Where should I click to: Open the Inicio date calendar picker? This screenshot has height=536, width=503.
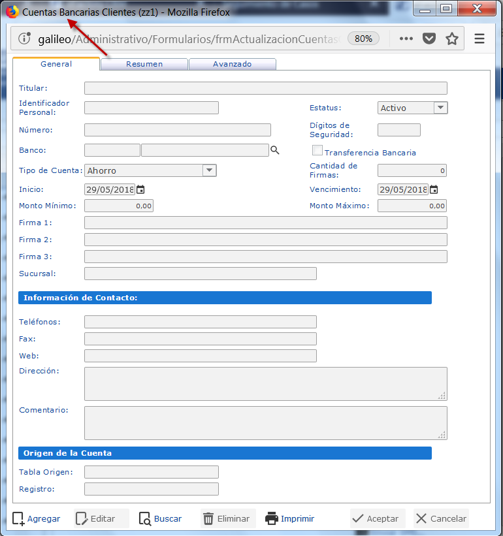pyautogui.click(x=140, y=189)
